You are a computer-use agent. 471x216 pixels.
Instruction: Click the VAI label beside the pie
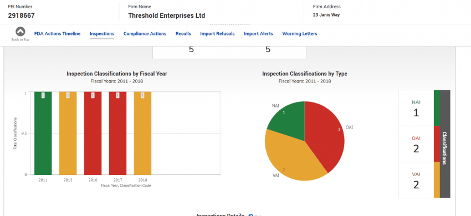[x=276, y=176]
